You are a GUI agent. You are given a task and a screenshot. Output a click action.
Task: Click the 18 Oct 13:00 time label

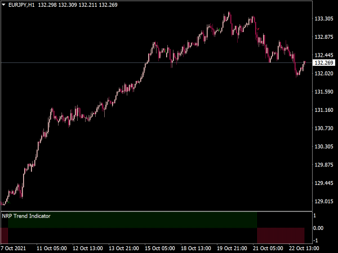pyautogui.click(x=195, y=249)
